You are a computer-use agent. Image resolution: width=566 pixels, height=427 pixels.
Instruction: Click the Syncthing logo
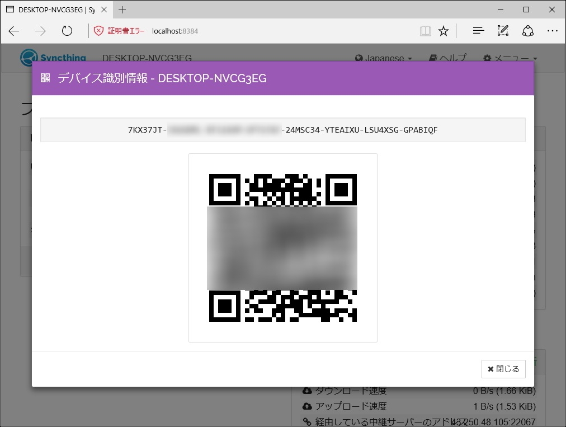(x=27, y=58)
